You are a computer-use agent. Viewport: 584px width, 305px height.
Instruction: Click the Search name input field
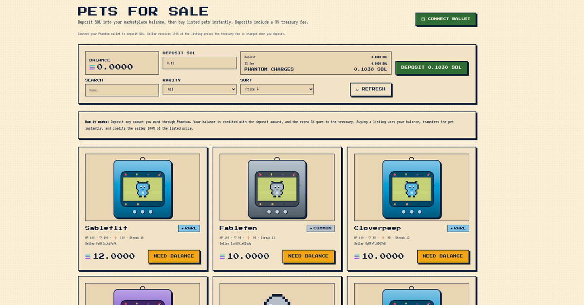[x=122, y=90]
